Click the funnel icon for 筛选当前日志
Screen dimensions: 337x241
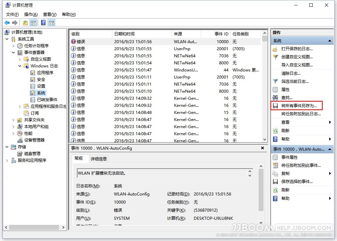click(275, 81)
